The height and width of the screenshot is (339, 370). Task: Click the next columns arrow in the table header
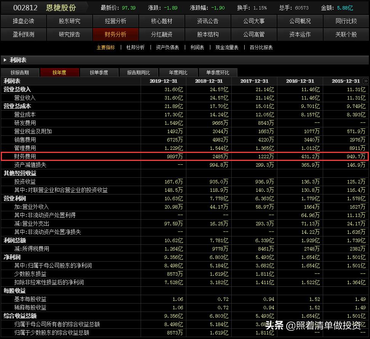365,81
